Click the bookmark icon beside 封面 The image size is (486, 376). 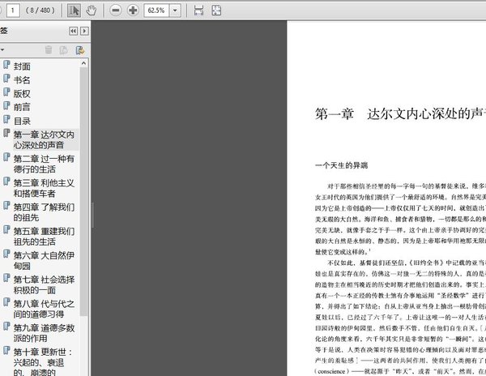click(x=6, y=65)
